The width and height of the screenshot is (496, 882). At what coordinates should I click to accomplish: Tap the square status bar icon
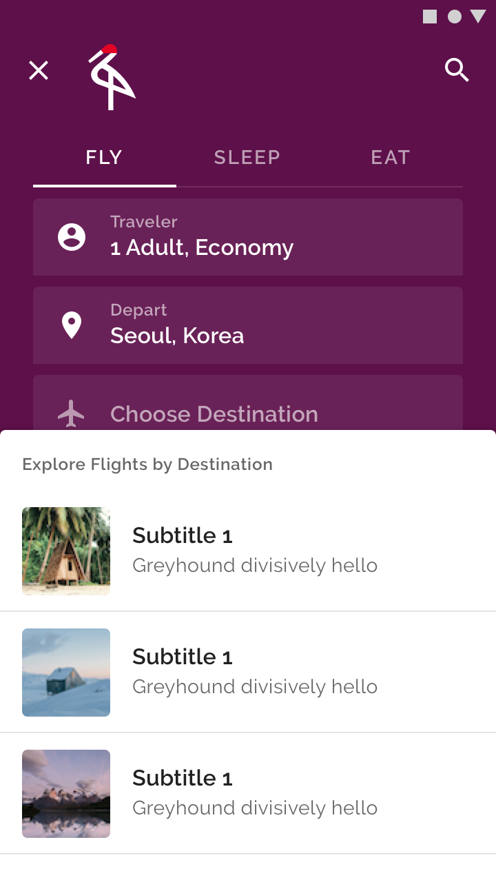430,17
